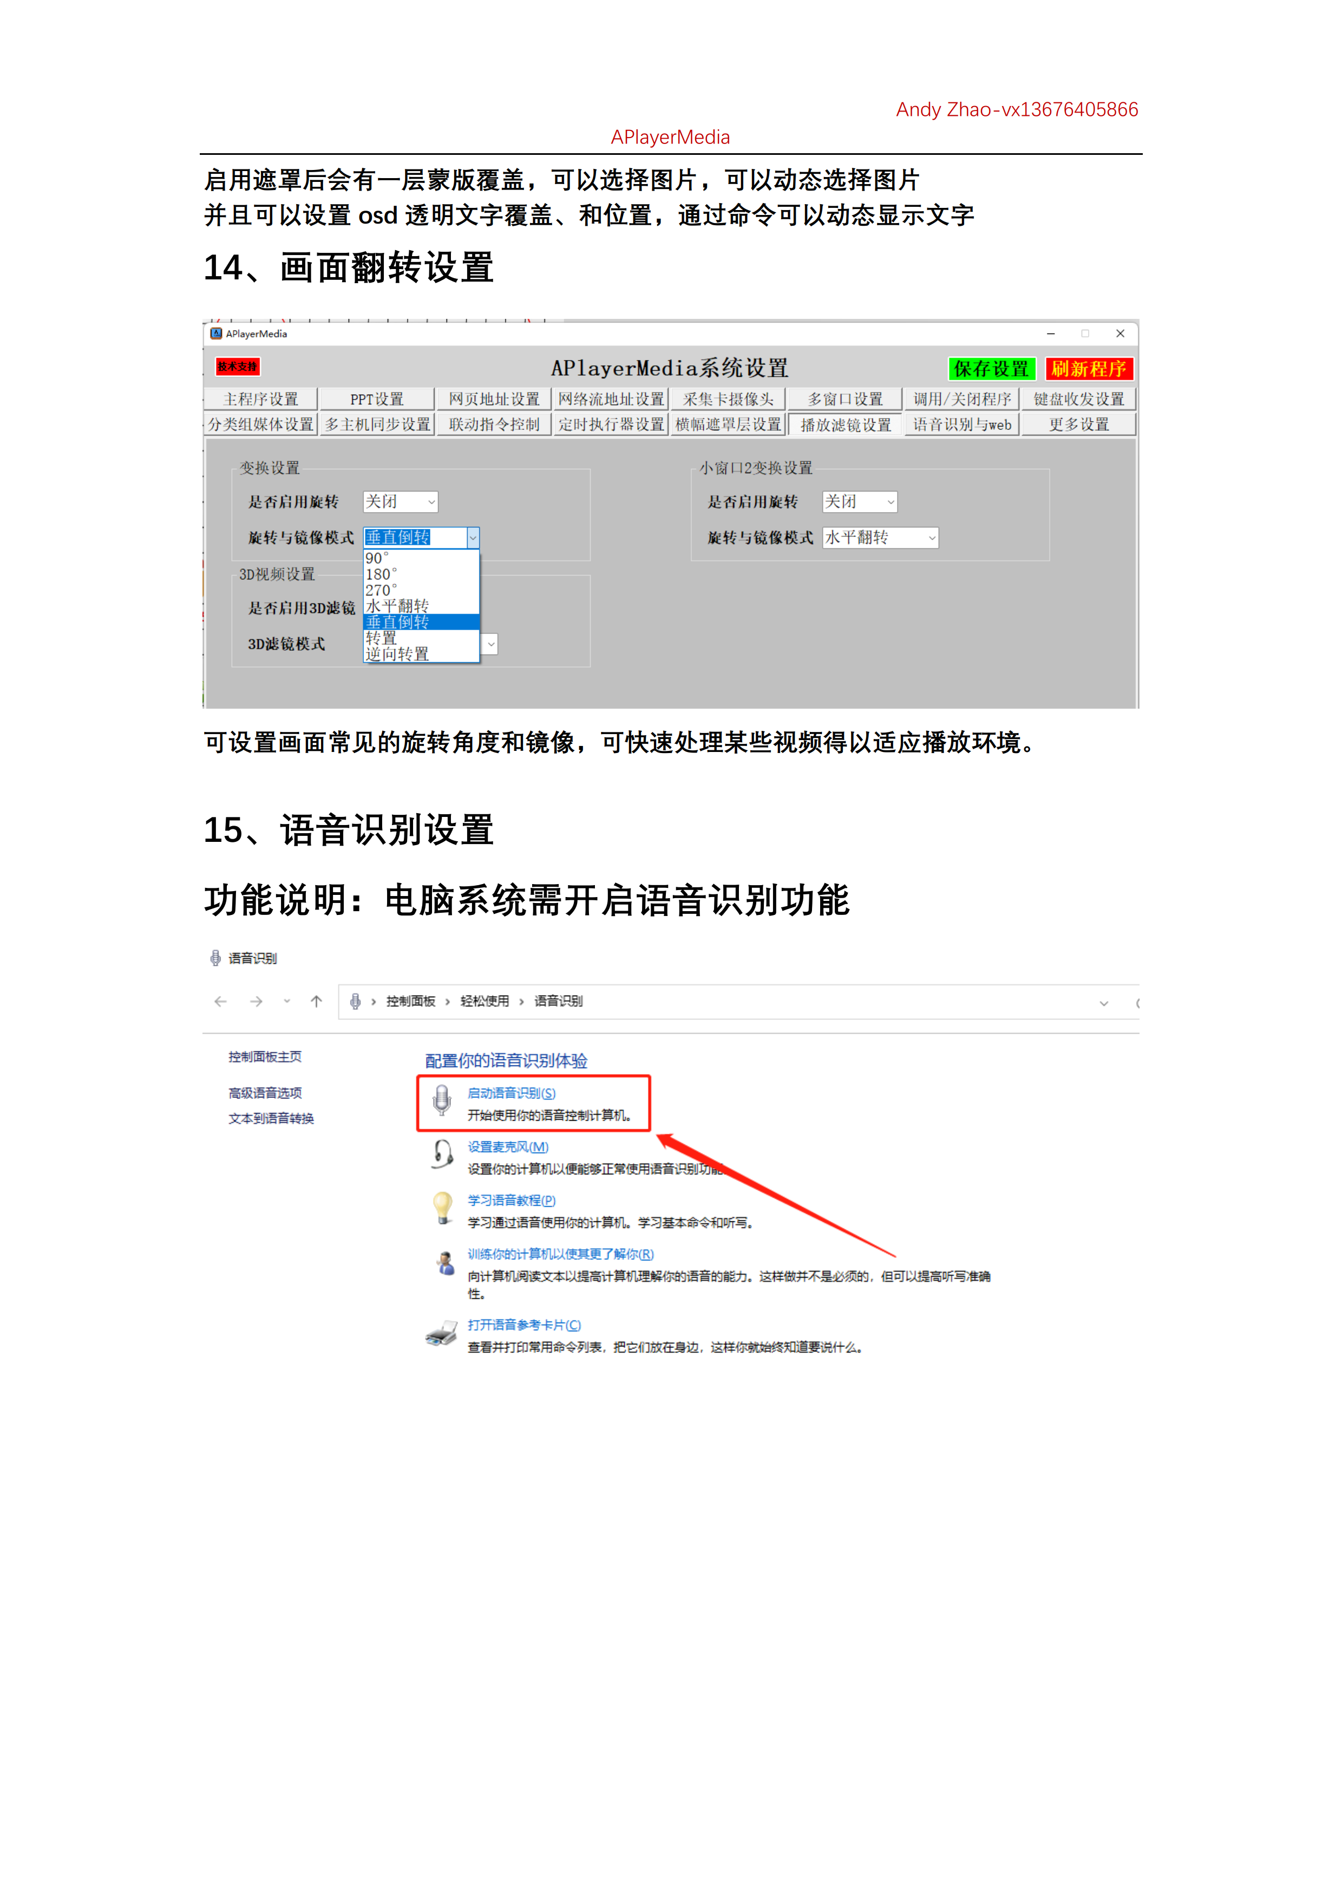Open the 采集卡摄像头 tab

click(x=728, y=399)
